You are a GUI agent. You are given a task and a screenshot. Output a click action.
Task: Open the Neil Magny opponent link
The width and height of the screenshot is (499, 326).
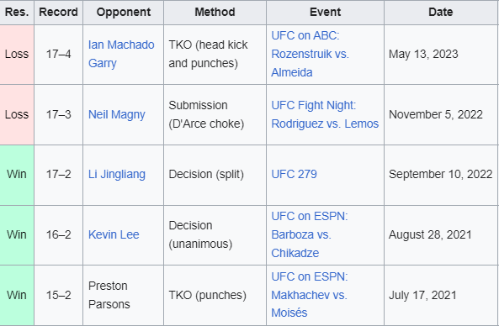[x=117, y=114]
